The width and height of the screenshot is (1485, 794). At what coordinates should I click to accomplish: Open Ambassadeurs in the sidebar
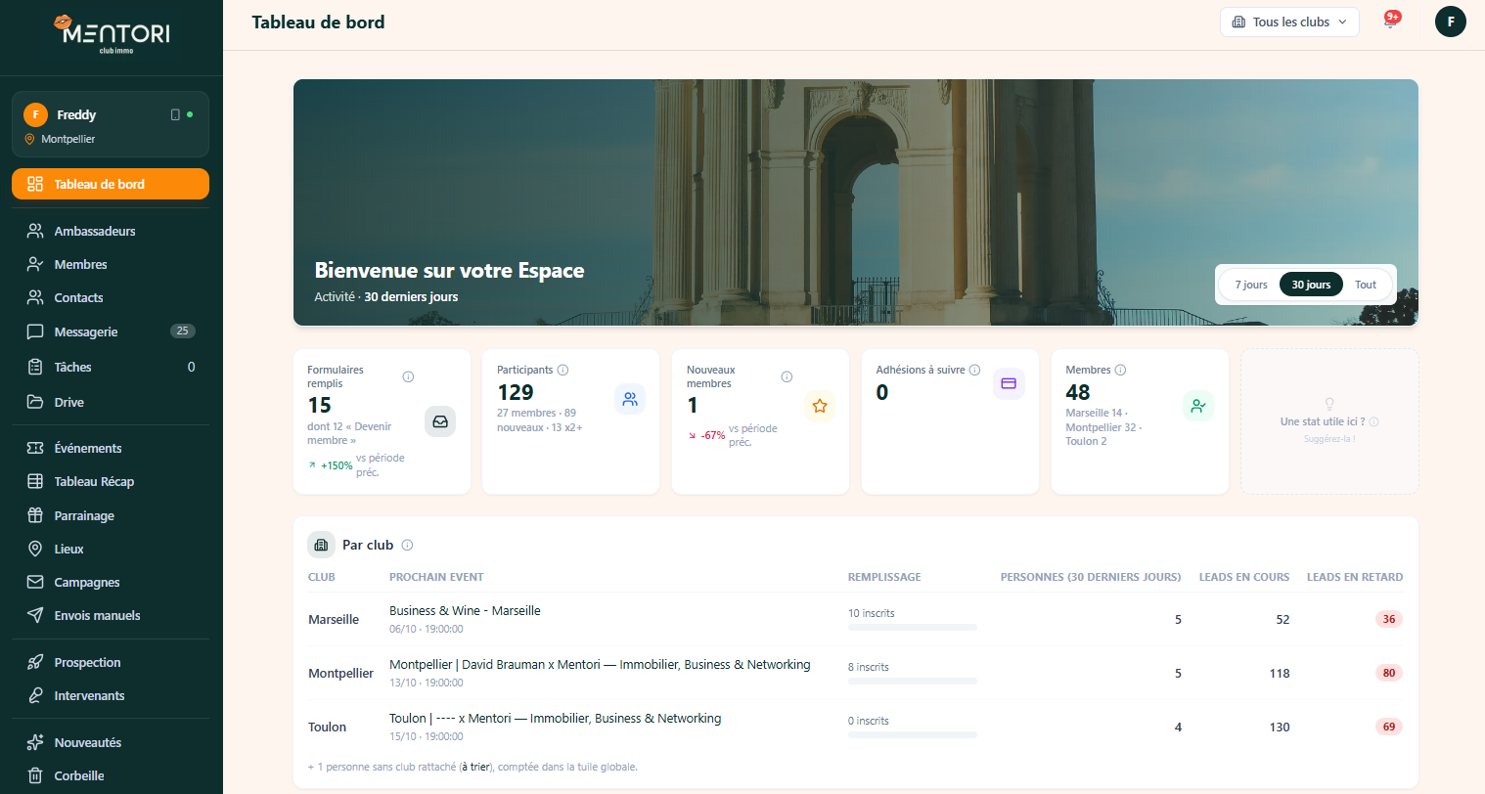click(x=111, y=231)
